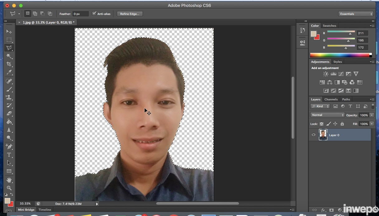This screenshot has height=216, width=379.
Task: Pick the Eyedropper tool
Action: [x=9, y=72]
